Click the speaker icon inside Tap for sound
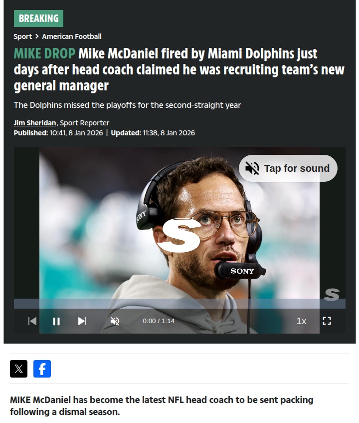This screenshot has height=423, width=359. click(252, 168)
